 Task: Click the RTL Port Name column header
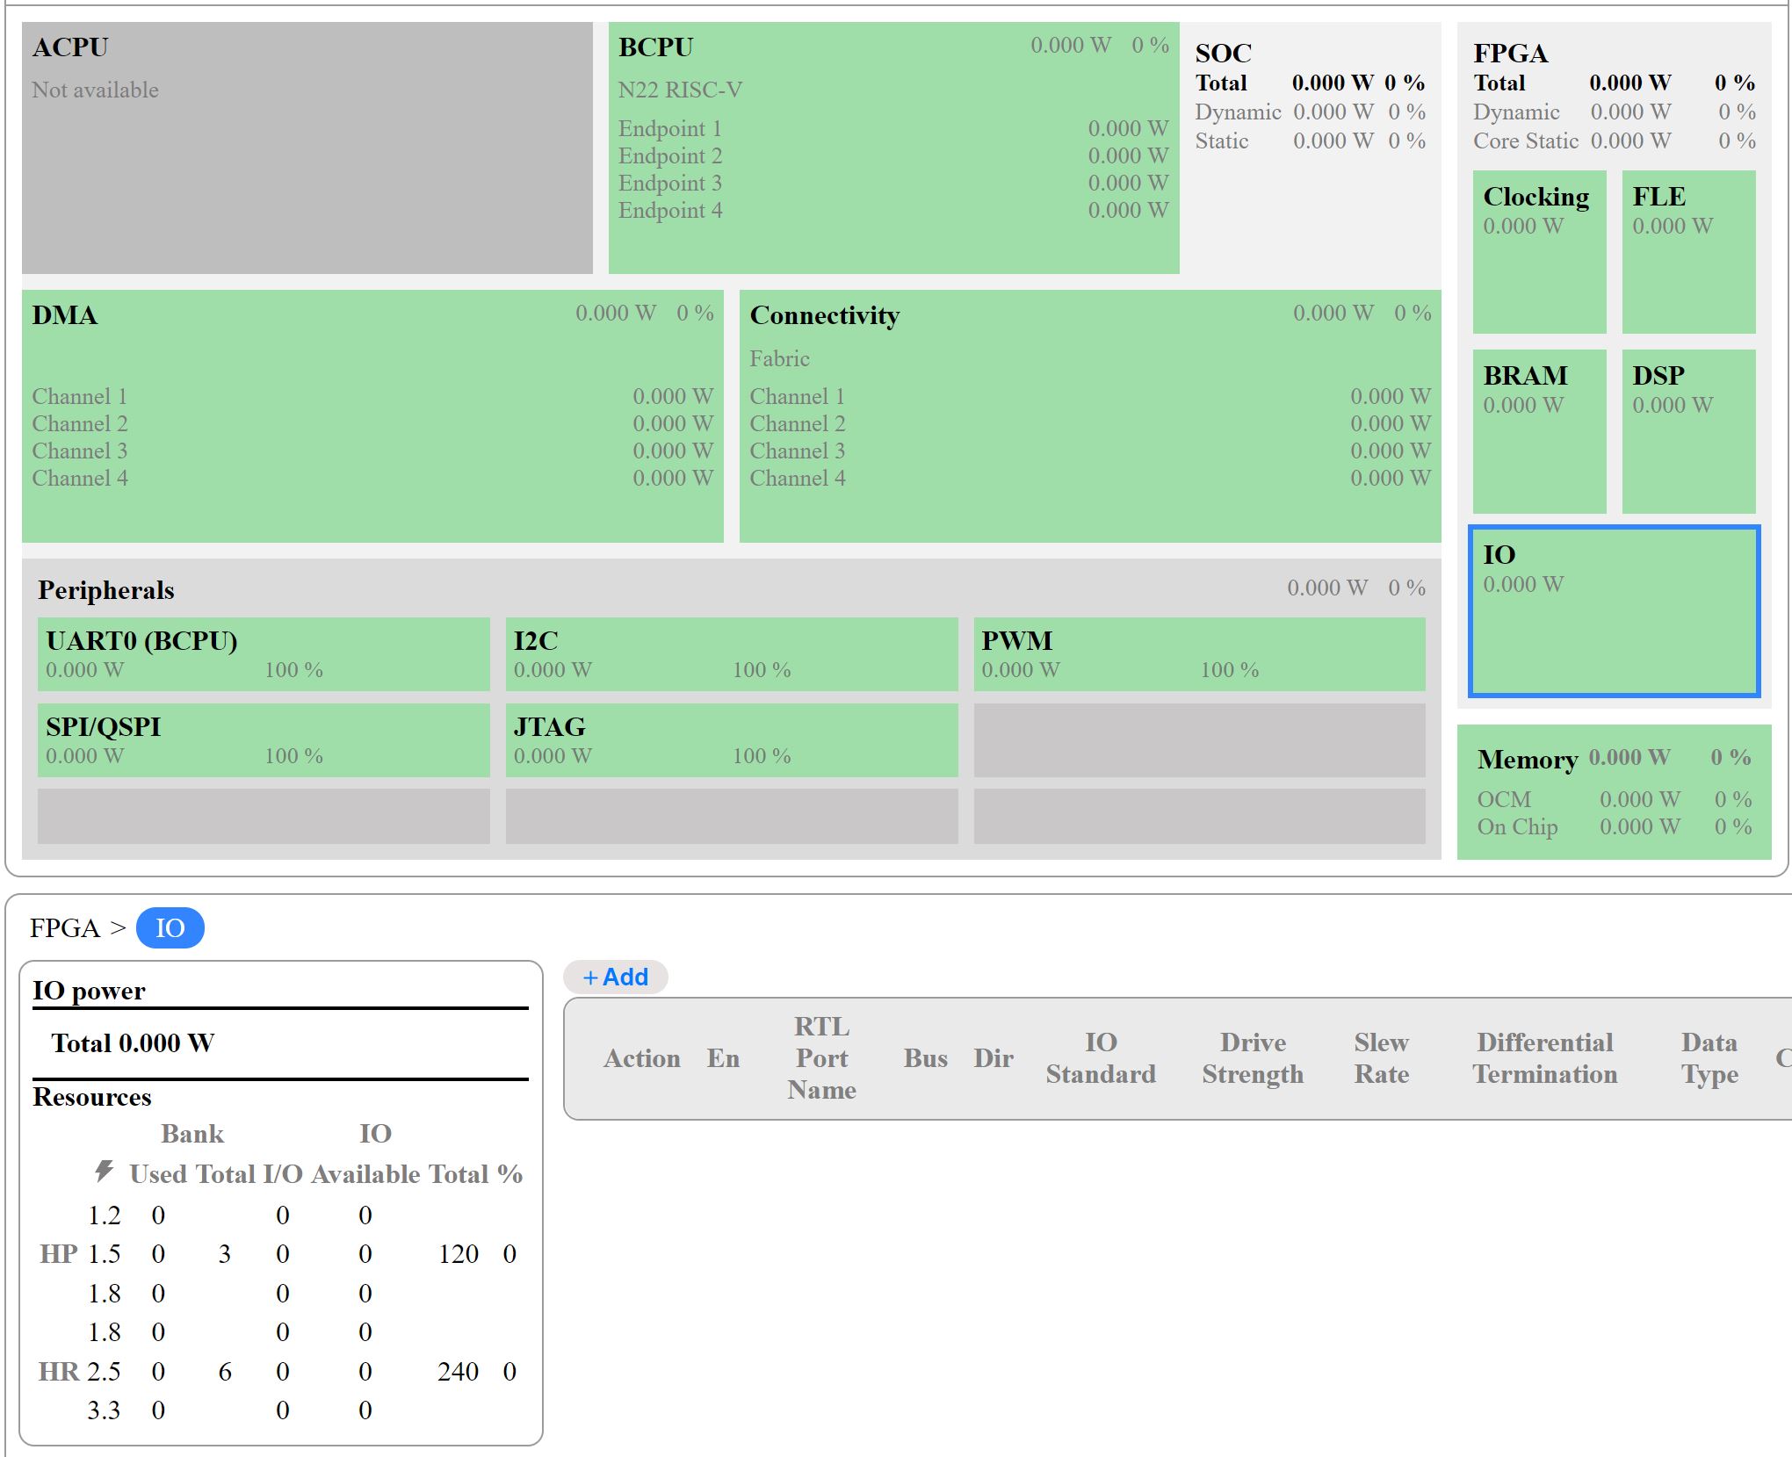[x=822, y=1058]
